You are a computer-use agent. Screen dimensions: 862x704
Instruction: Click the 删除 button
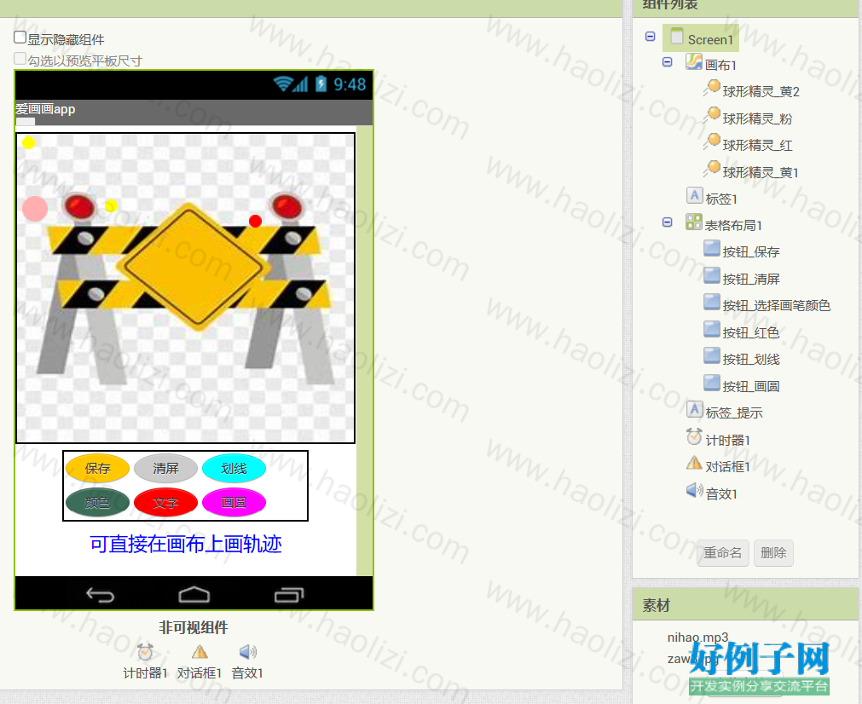coord(773,553)
